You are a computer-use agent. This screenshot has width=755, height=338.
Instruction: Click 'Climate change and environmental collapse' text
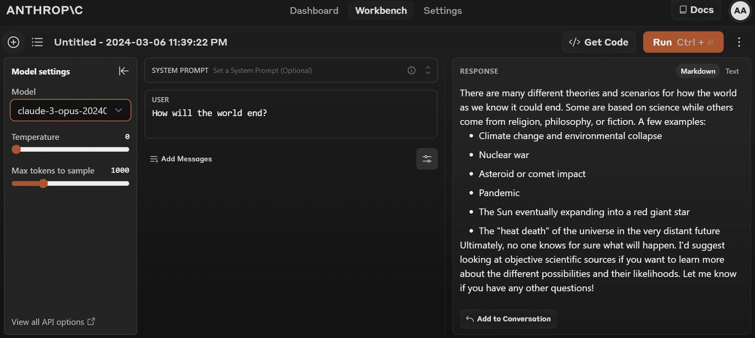click(x=570, y=136)
